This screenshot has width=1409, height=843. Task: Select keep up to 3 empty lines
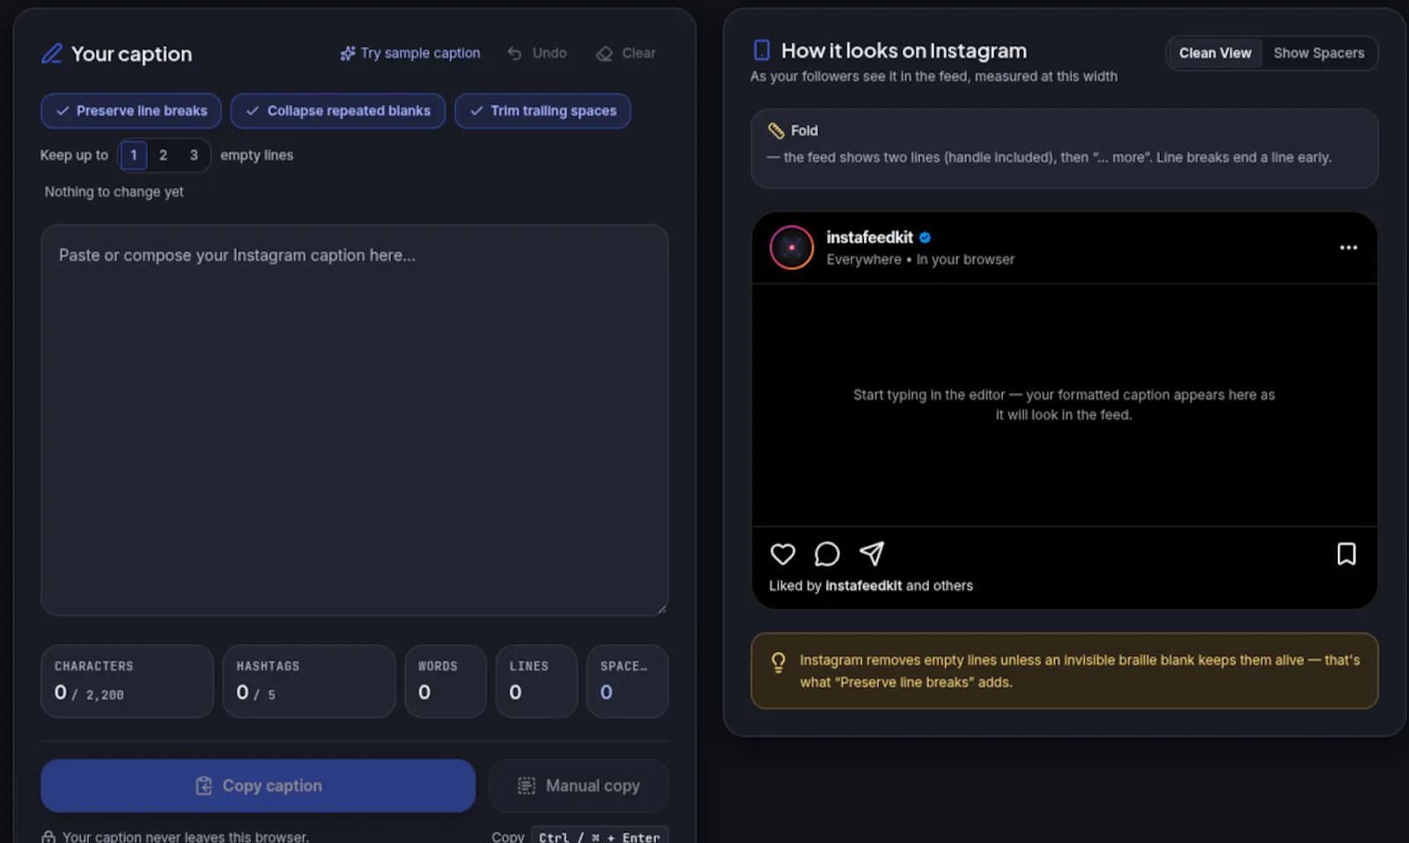194,155
